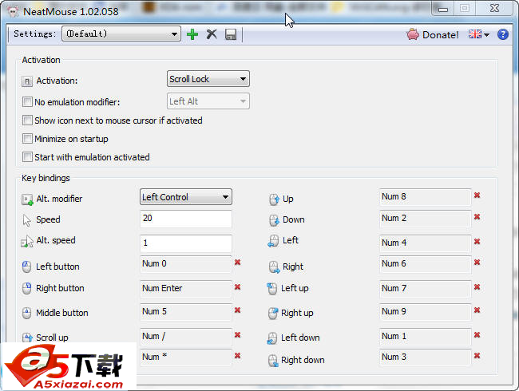
Task: Click the Left button mouse icon
Action: 26,267
